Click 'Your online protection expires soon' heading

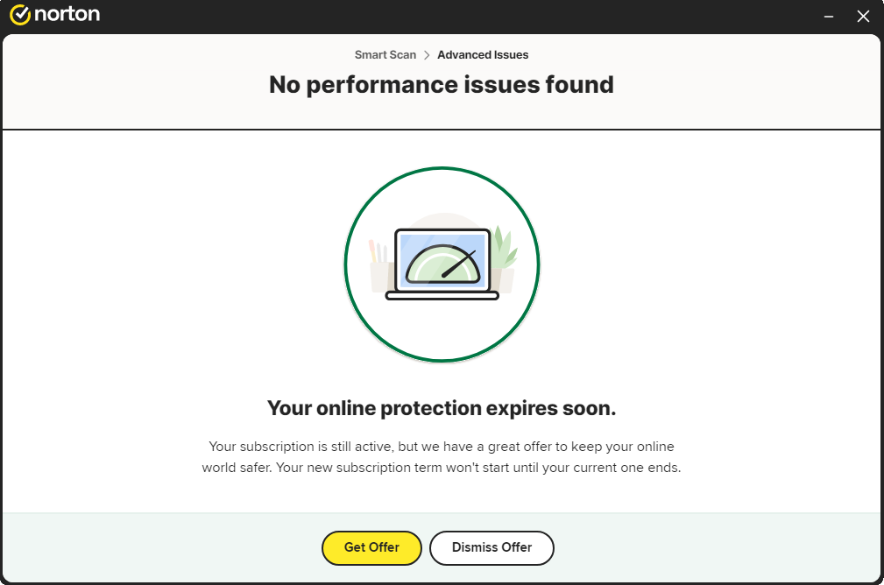(x=442, y=408)
